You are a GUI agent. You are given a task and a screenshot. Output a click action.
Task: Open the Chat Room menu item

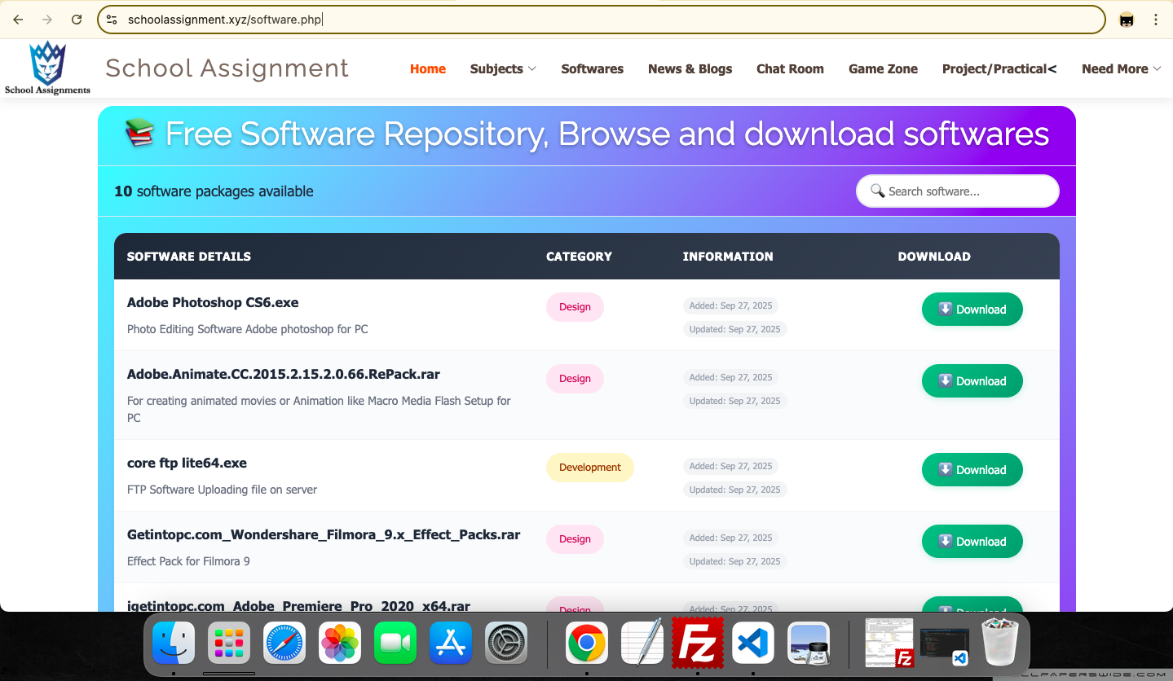[790, 69]
